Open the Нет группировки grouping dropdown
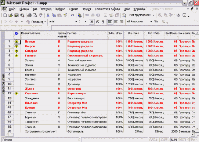Screen dimensions: 199x142 pyautogui.click(x=153, y=15)
